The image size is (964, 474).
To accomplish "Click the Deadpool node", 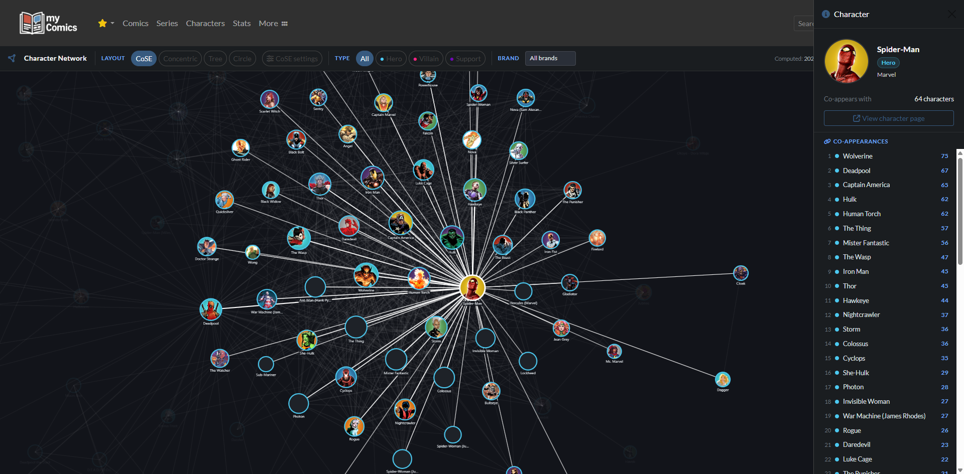I will pos(211,309).
